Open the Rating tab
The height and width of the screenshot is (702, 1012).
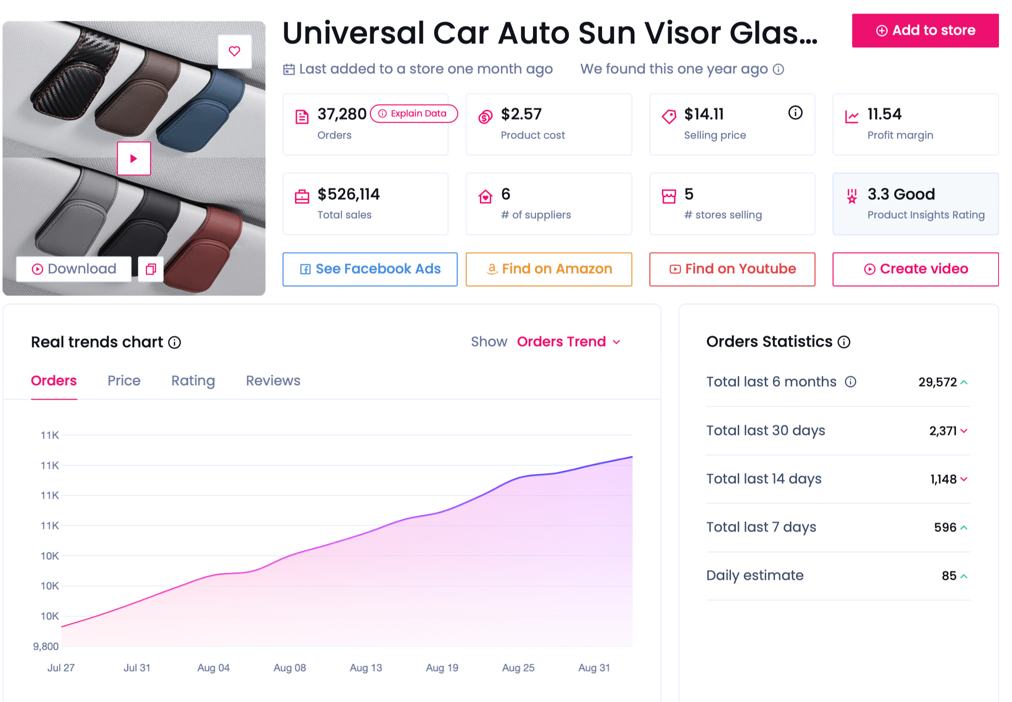click(193, 380)
